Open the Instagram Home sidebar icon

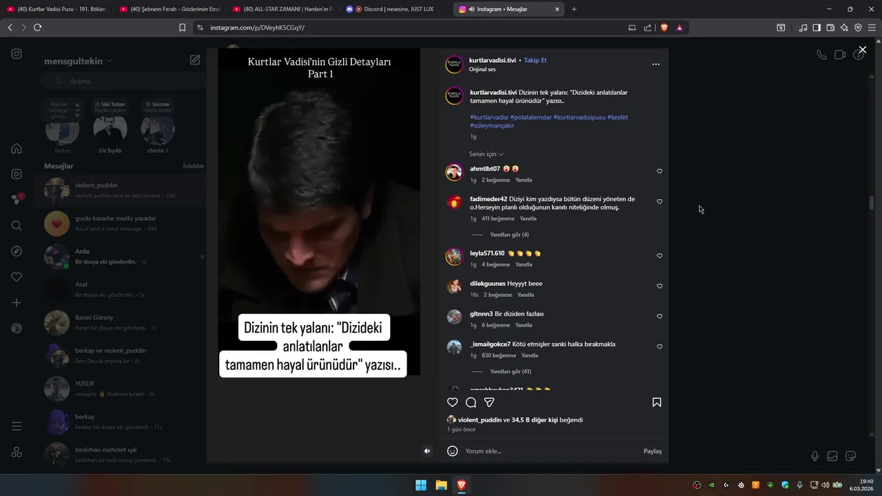pyautogui.click(x=17, y=148)
